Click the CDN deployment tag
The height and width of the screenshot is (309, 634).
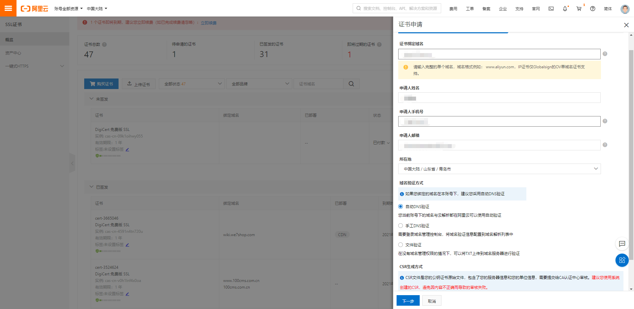(342, 235)
